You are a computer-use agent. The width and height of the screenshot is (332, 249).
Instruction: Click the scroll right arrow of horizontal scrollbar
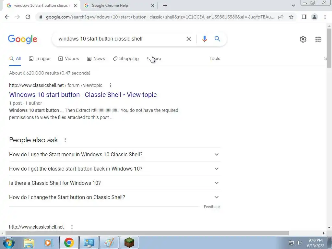tap(324, 233)
